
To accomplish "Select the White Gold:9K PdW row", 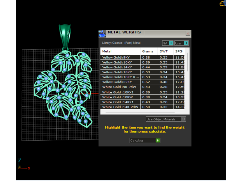I will (x=142, y=87).
